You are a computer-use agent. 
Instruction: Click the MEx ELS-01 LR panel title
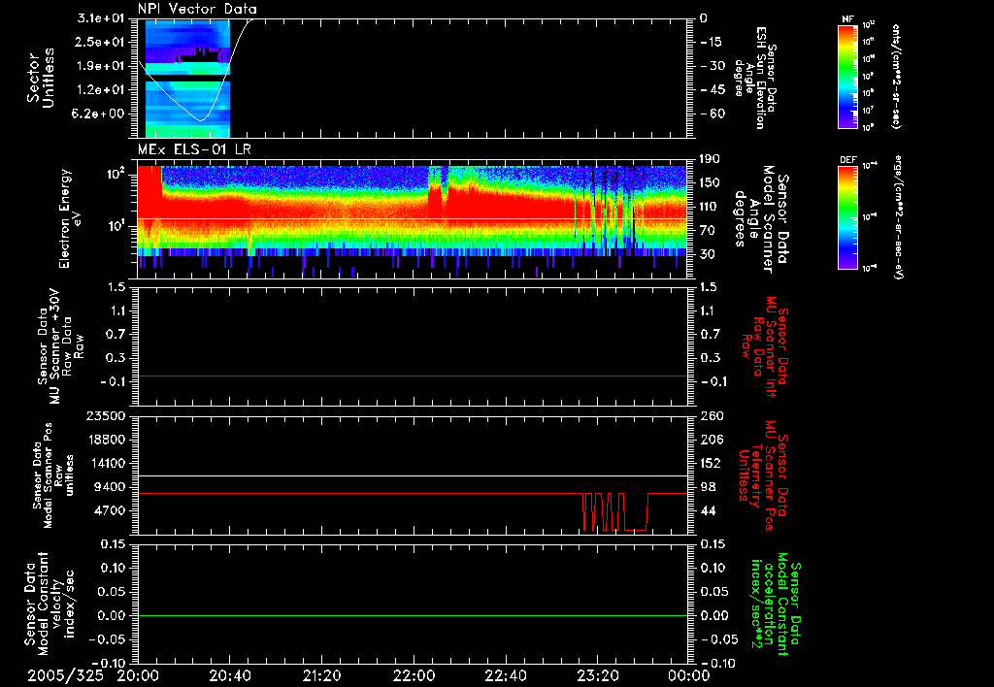[194, 149]
